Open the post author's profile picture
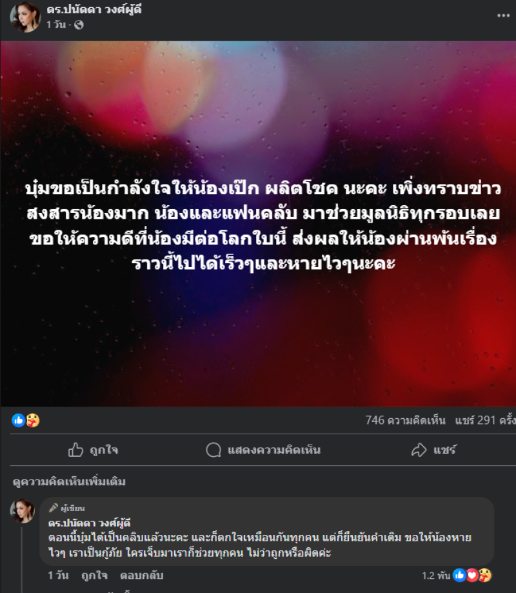516x593 pixels. 25,17
